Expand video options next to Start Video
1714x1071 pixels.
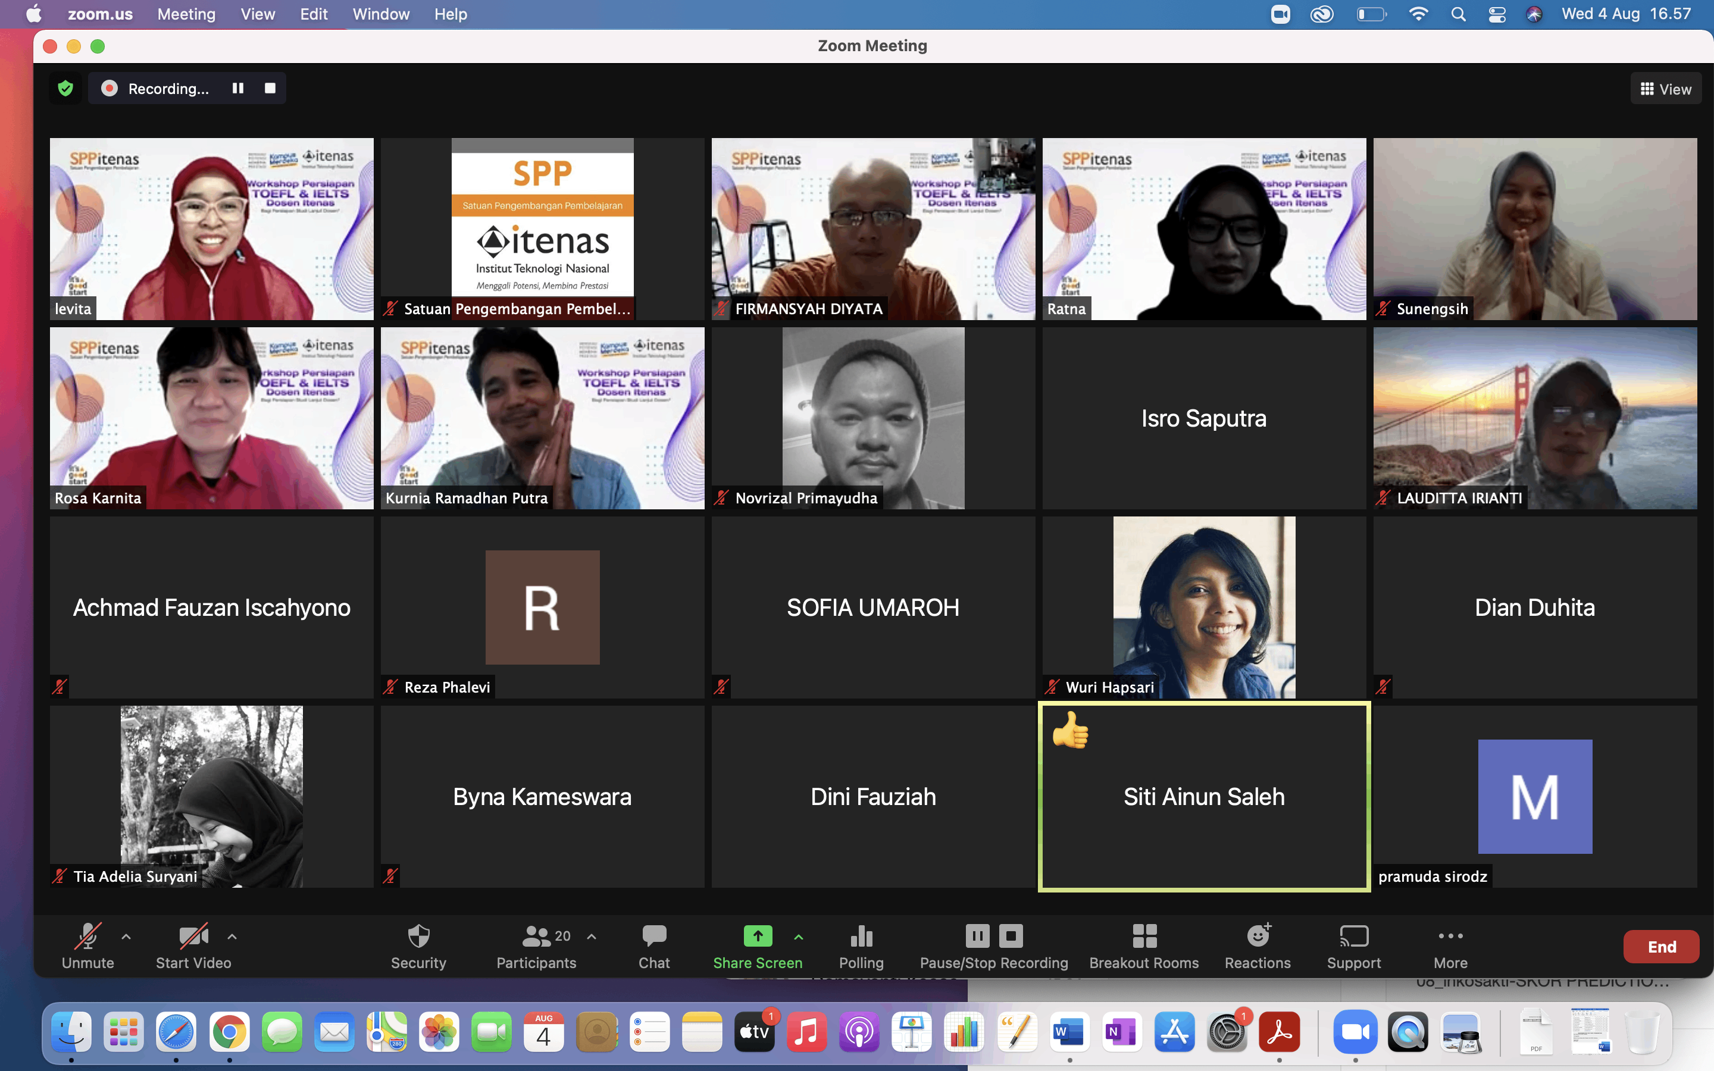(232, 937)
